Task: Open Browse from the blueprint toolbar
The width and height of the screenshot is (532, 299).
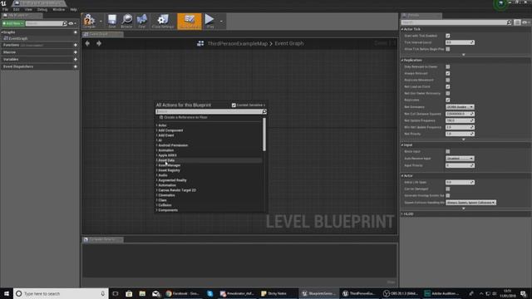Action: (x=126, y=21)
